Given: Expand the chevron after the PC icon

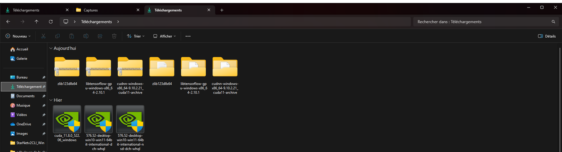Looking at the screenshot, I should point(75,22).
